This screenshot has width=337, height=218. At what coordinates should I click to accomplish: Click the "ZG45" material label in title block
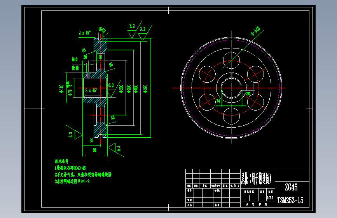[291, 187]
